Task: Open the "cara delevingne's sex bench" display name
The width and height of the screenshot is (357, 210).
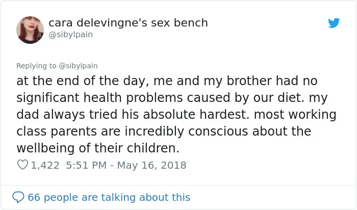Action: point(128,23)
